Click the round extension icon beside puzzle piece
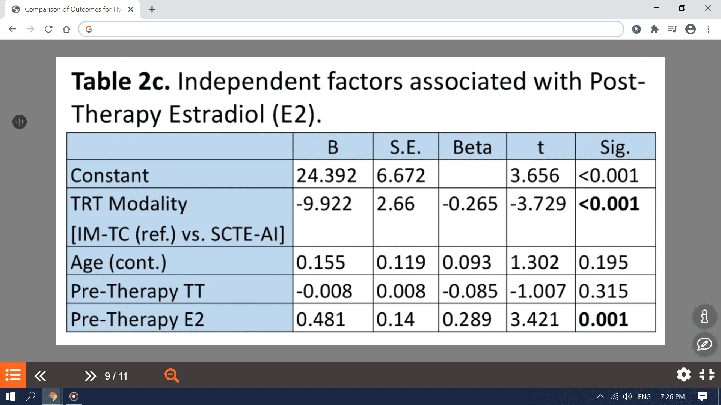The width and height of the screenshot is (721, 405). (637, 29)
